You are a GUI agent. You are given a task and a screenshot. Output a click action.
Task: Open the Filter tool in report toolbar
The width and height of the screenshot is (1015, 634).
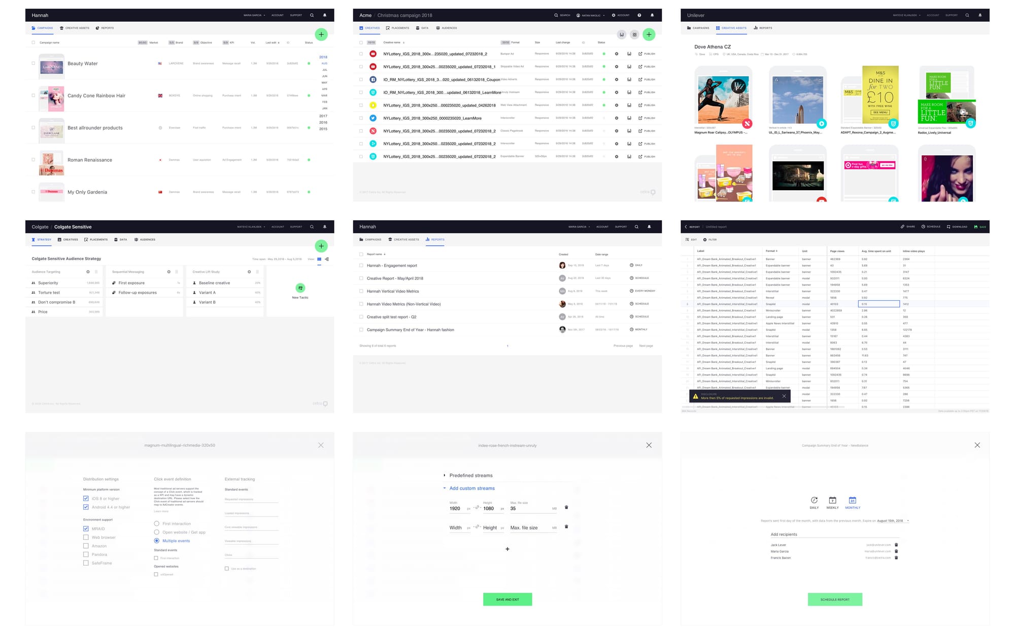709,239
